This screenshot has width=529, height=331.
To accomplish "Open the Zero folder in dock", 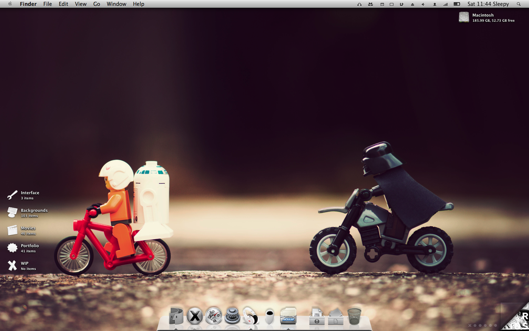I will tap(288, 316).
